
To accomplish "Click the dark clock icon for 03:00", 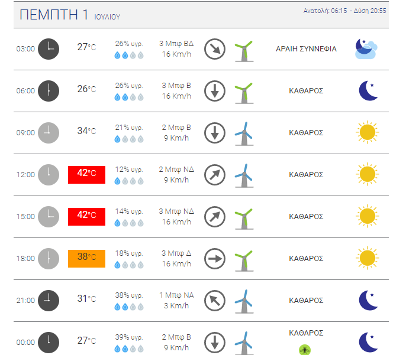I will click(x=49, y=49).
